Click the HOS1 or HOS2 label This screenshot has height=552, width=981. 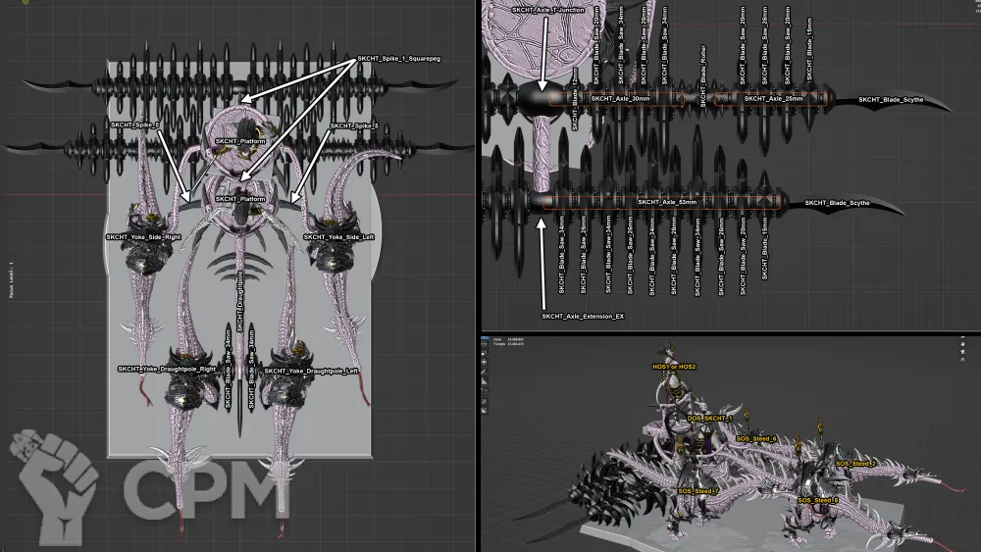(x=674, y=367)
